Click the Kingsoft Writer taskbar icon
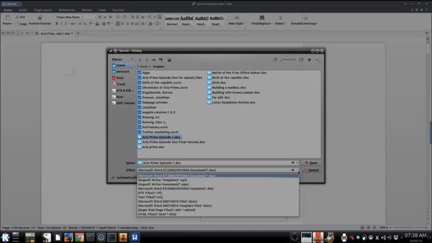 [x=135, y=237]
